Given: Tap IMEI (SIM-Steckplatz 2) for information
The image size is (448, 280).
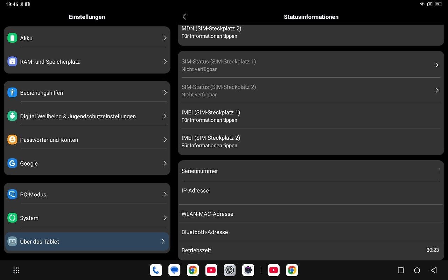Looking at the screenshot, I should coord(311,141).
